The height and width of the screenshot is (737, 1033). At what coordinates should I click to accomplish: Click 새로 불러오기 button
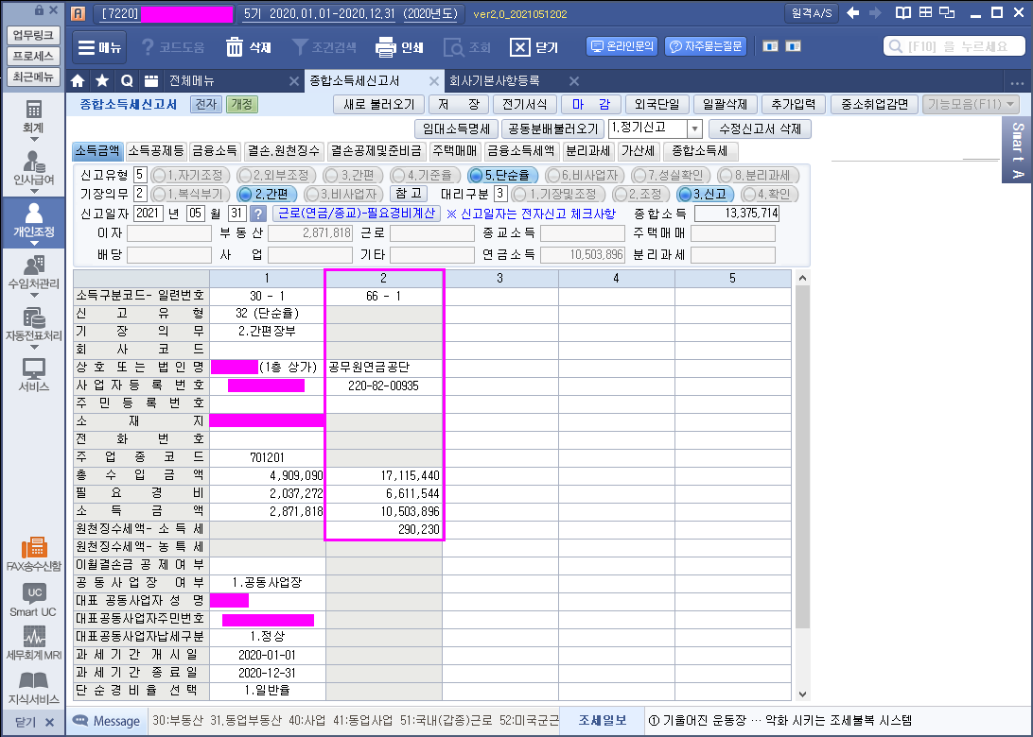(378, 104)
